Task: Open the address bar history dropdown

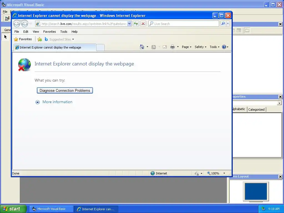Action: coord(129,24)
